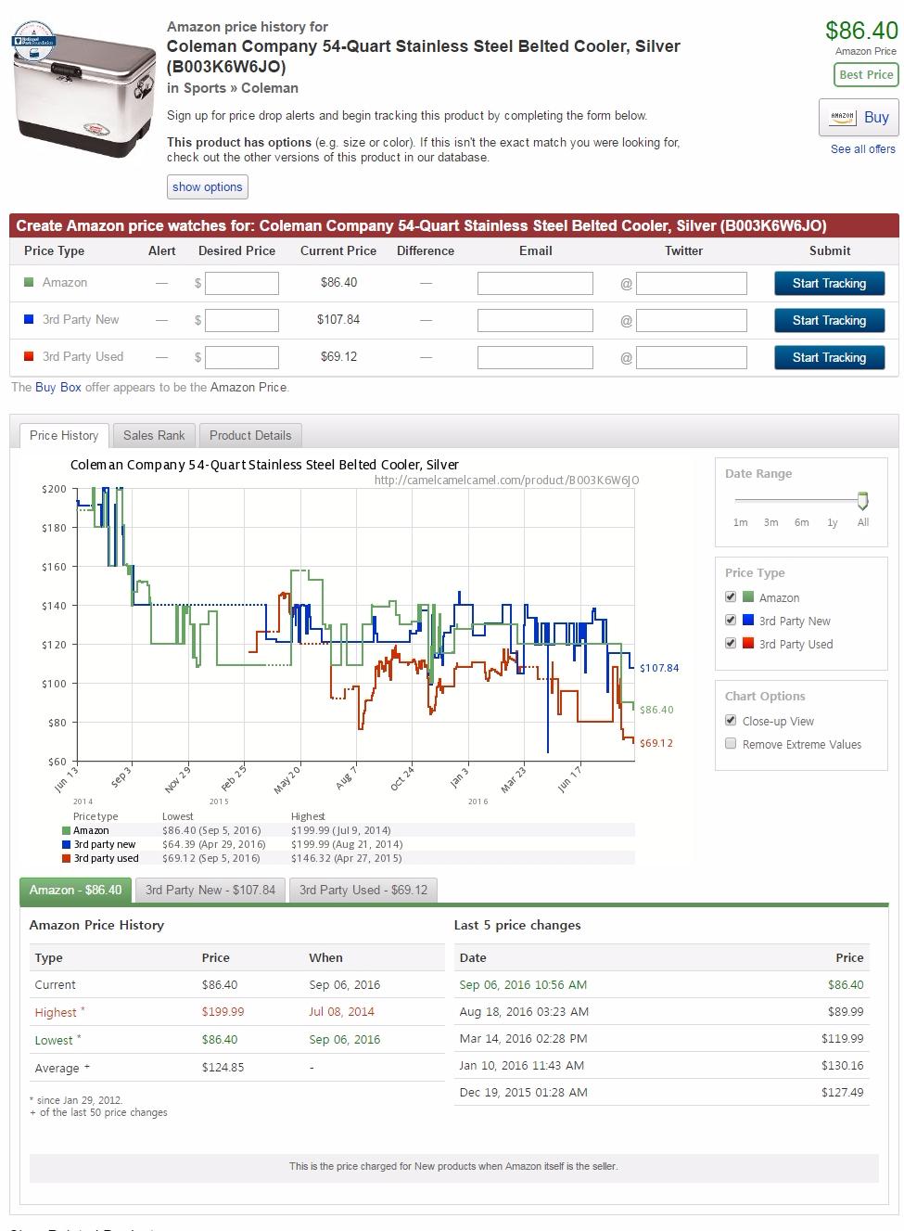Screen dimensions: 904x1231
Task: Click the blue 3rd Party New square
Action: (x=29, y=319)
